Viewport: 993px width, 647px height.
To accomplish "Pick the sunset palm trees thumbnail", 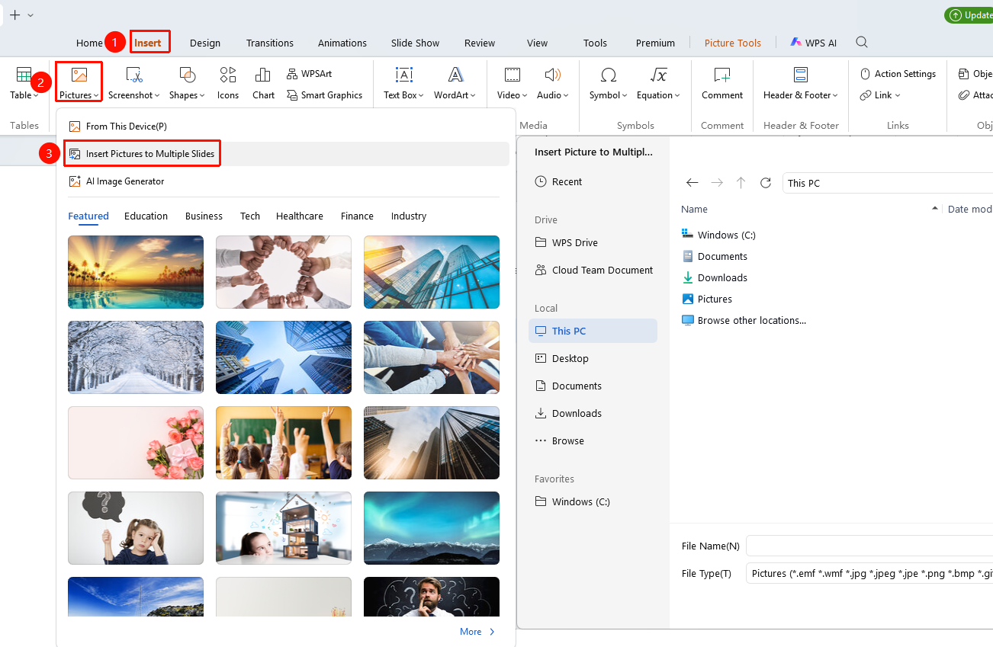I will [x=136, y=272].
